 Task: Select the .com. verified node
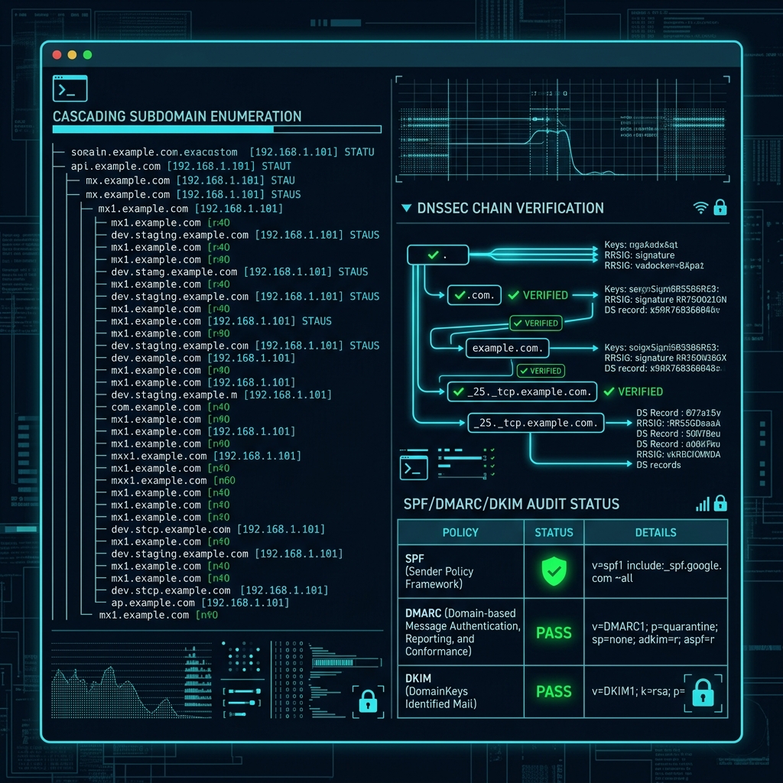pos(474,295)
